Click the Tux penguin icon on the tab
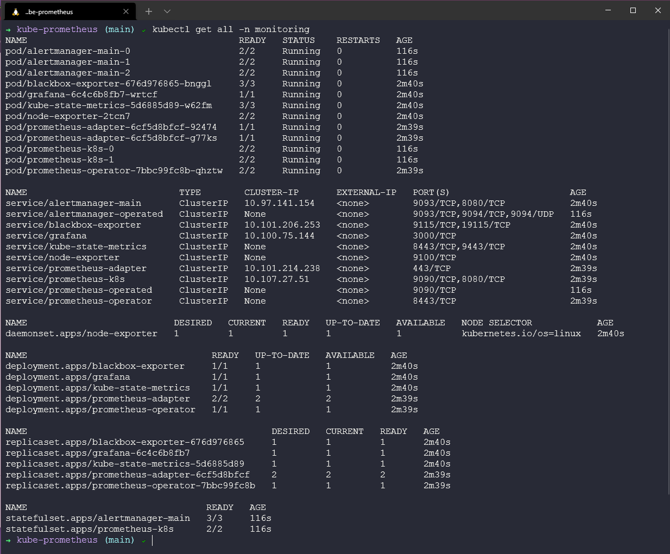This screenshot has height=554, width=670. tap(16, 11)
